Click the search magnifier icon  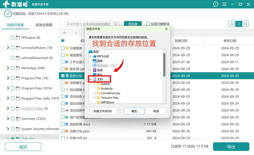click(x=115, y=24)
